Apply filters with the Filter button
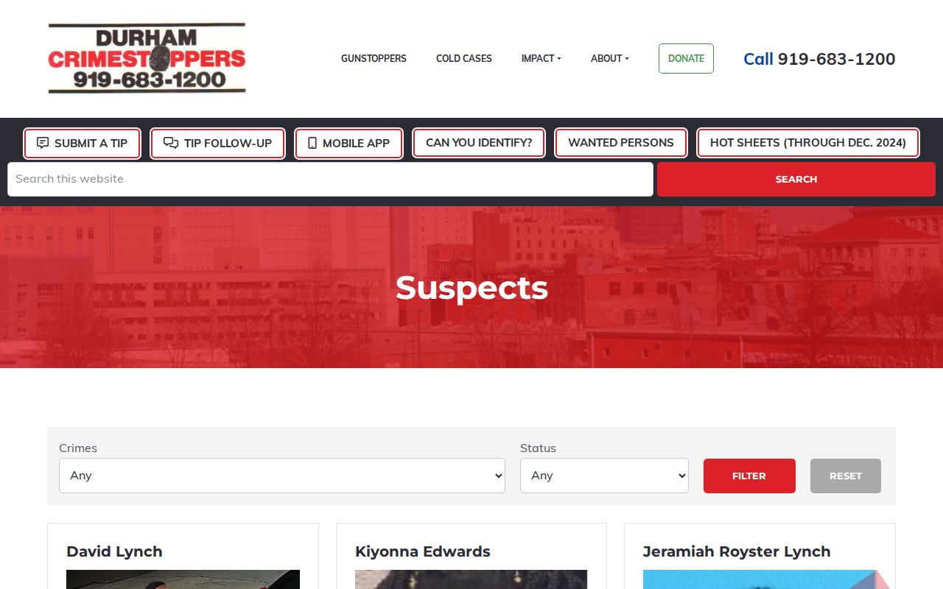The image size is (943, 589). pos(749,476)
